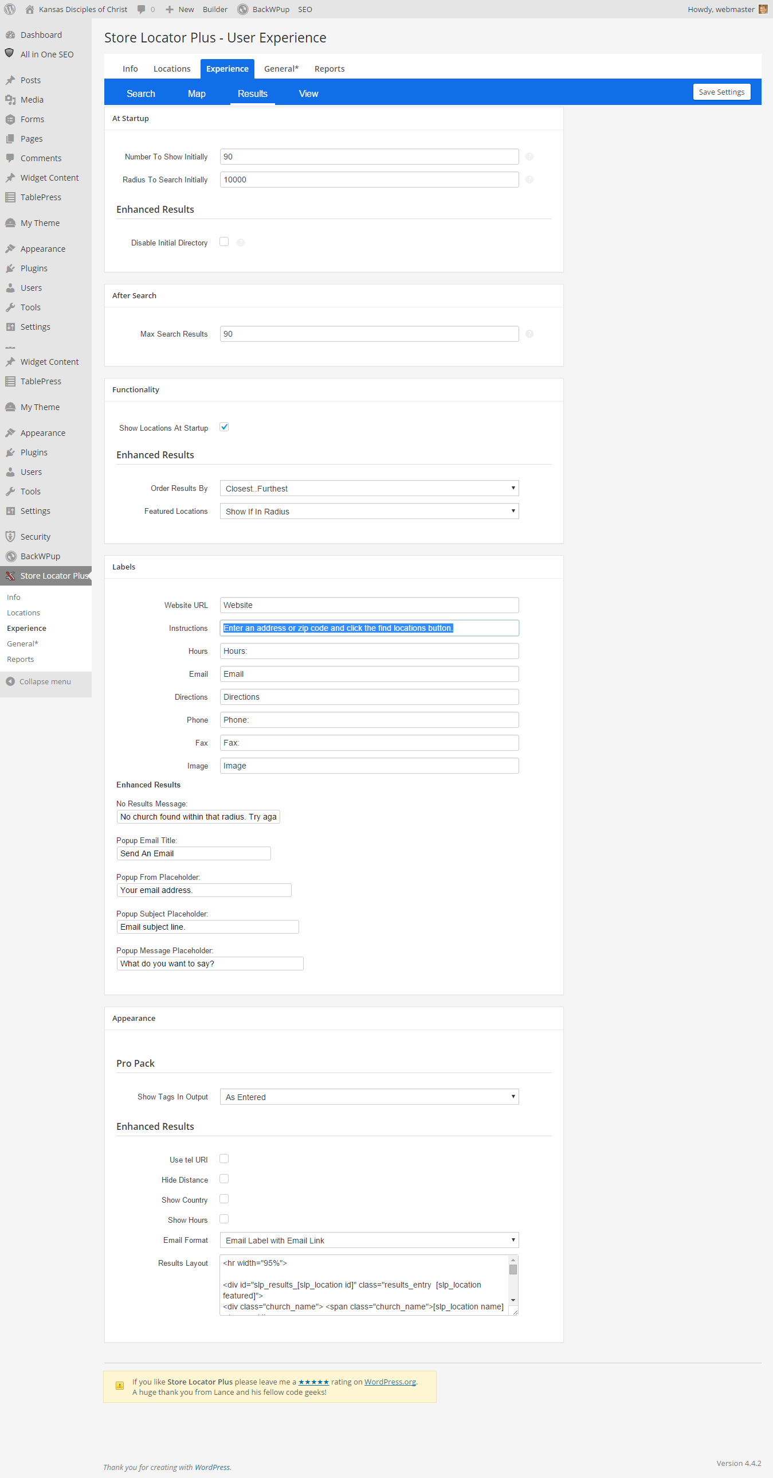
Task: Click the BackWPup icon in the top admin bar
Action: [x=242, y=9]
